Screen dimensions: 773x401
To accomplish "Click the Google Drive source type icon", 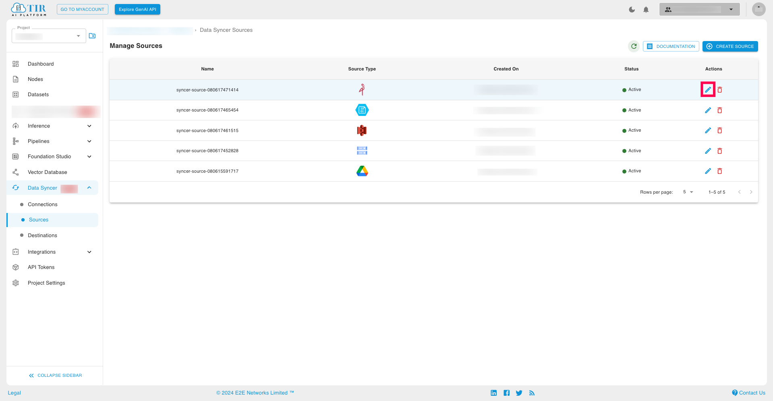I will click(362, 171).
